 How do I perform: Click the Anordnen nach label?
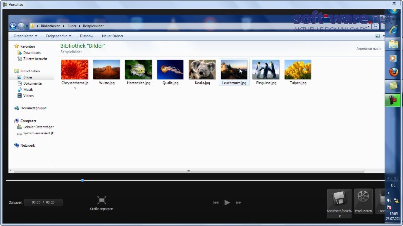369,48
